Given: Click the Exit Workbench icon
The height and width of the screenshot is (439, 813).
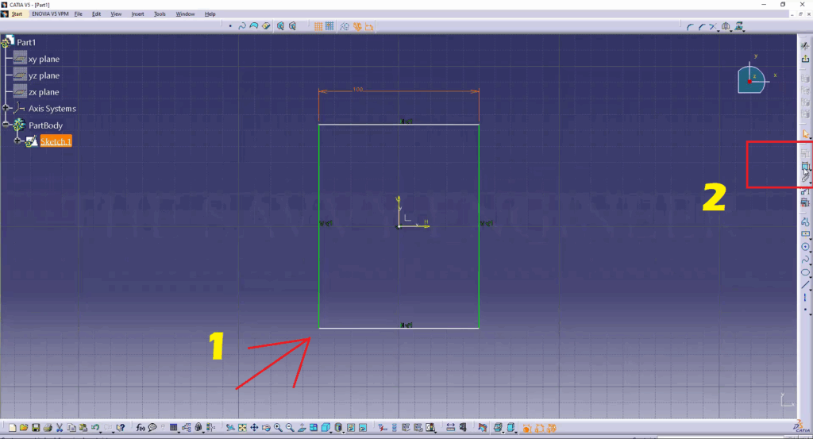Looking at the screenshot, I should (x=805, y=59).
